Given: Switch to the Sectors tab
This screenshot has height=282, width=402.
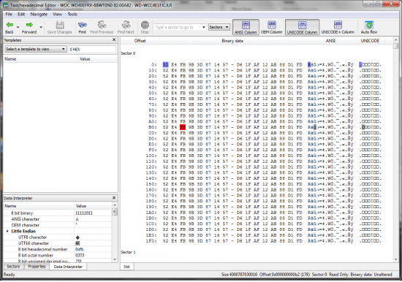Looking at the screenshot, I should pos(13,267).
